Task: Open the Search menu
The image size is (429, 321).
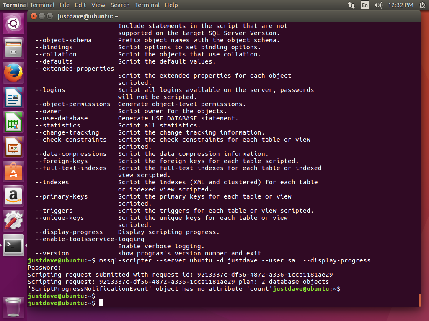Action: [x=120, y=5]
